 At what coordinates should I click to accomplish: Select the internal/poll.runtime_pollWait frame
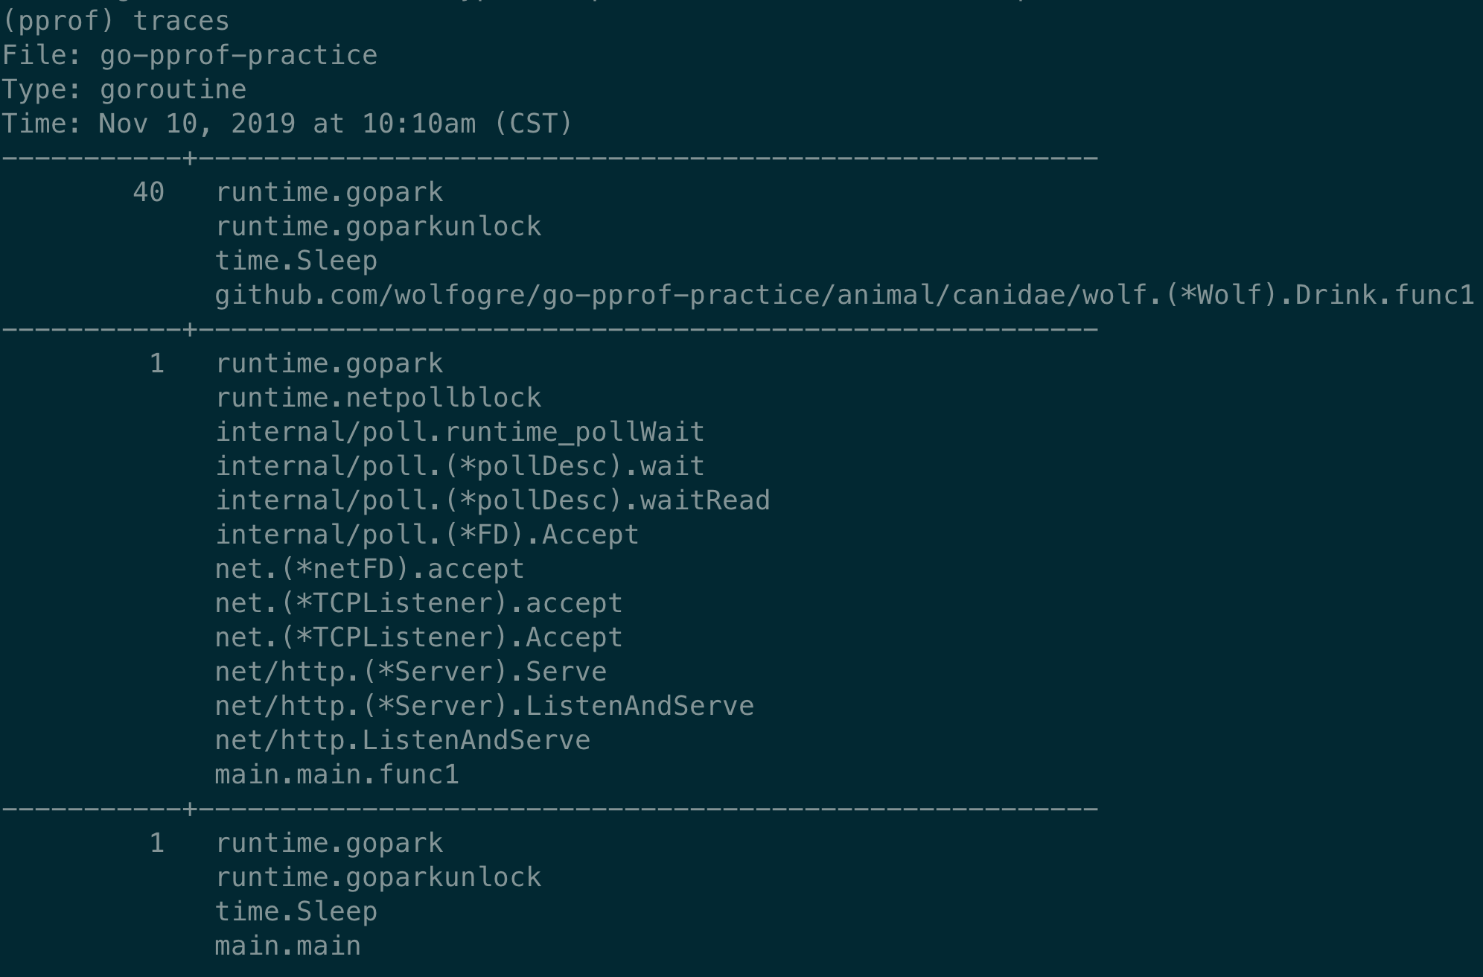(459, 432)
